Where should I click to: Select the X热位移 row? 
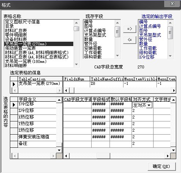pyautogui.click(x=37, y=118)
